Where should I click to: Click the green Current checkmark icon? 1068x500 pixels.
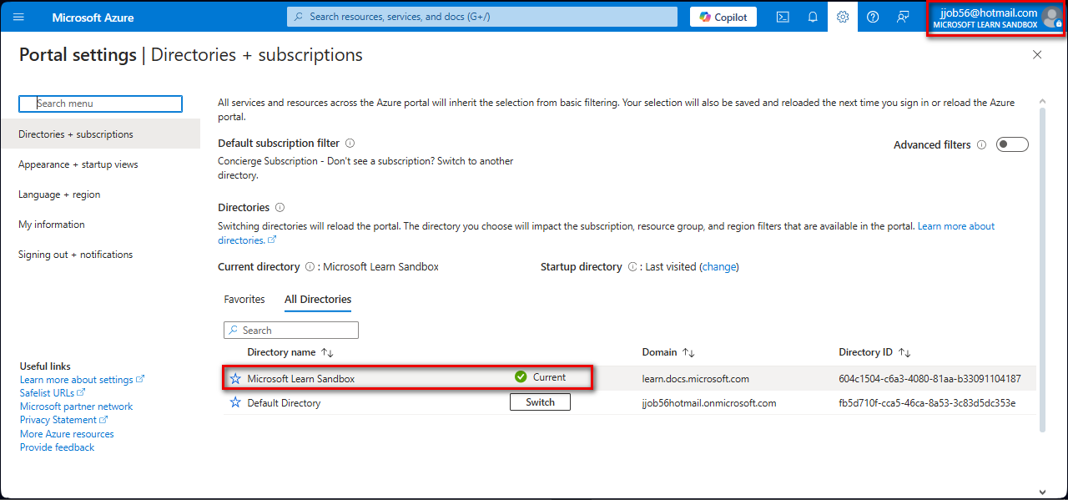(x=521, y=377)
